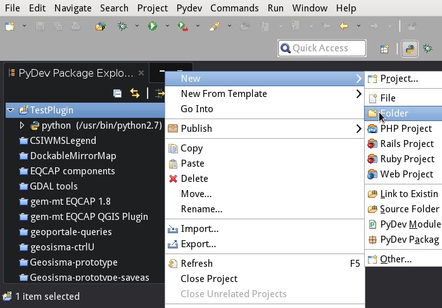Choose Paste in the context menu

(265, 164)
